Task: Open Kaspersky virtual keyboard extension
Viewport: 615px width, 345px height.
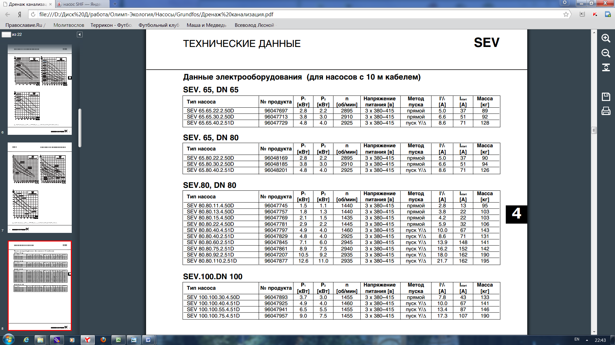Action: [x=582, y=14]
